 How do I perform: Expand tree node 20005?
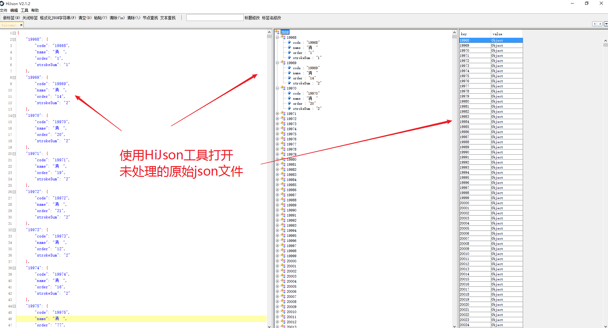tap(277, 286)
